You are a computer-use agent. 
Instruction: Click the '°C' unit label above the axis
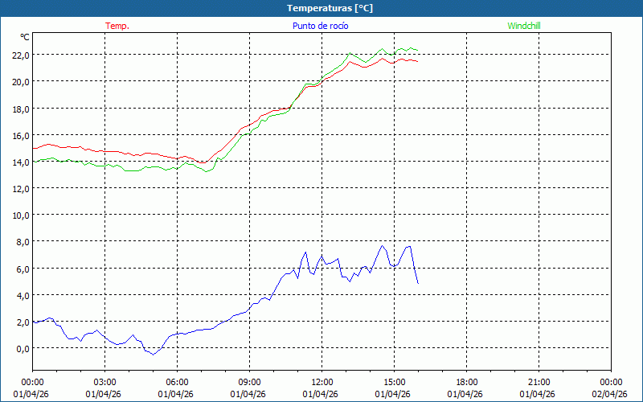point(25,37)
